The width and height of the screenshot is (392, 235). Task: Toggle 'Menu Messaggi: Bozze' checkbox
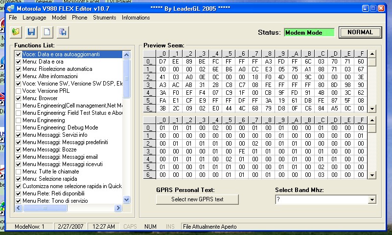point(18,150)
